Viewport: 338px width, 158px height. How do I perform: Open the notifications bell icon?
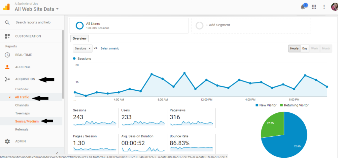pyautogui.click(x=303, y=7)
